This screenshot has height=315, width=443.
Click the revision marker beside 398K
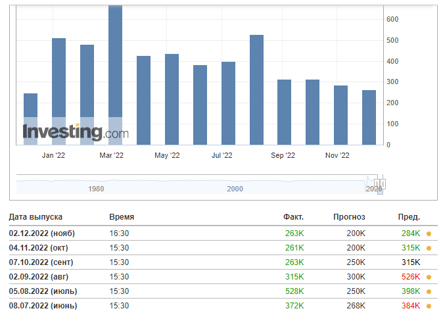pos(429,291)
